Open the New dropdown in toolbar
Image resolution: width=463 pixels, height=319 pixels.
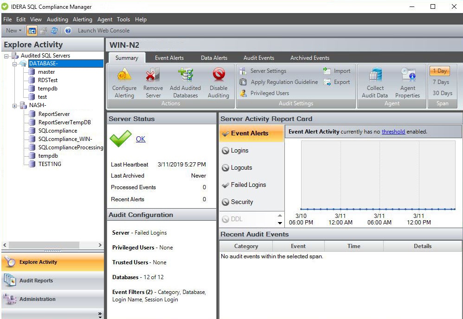click(x=13, y=31)
